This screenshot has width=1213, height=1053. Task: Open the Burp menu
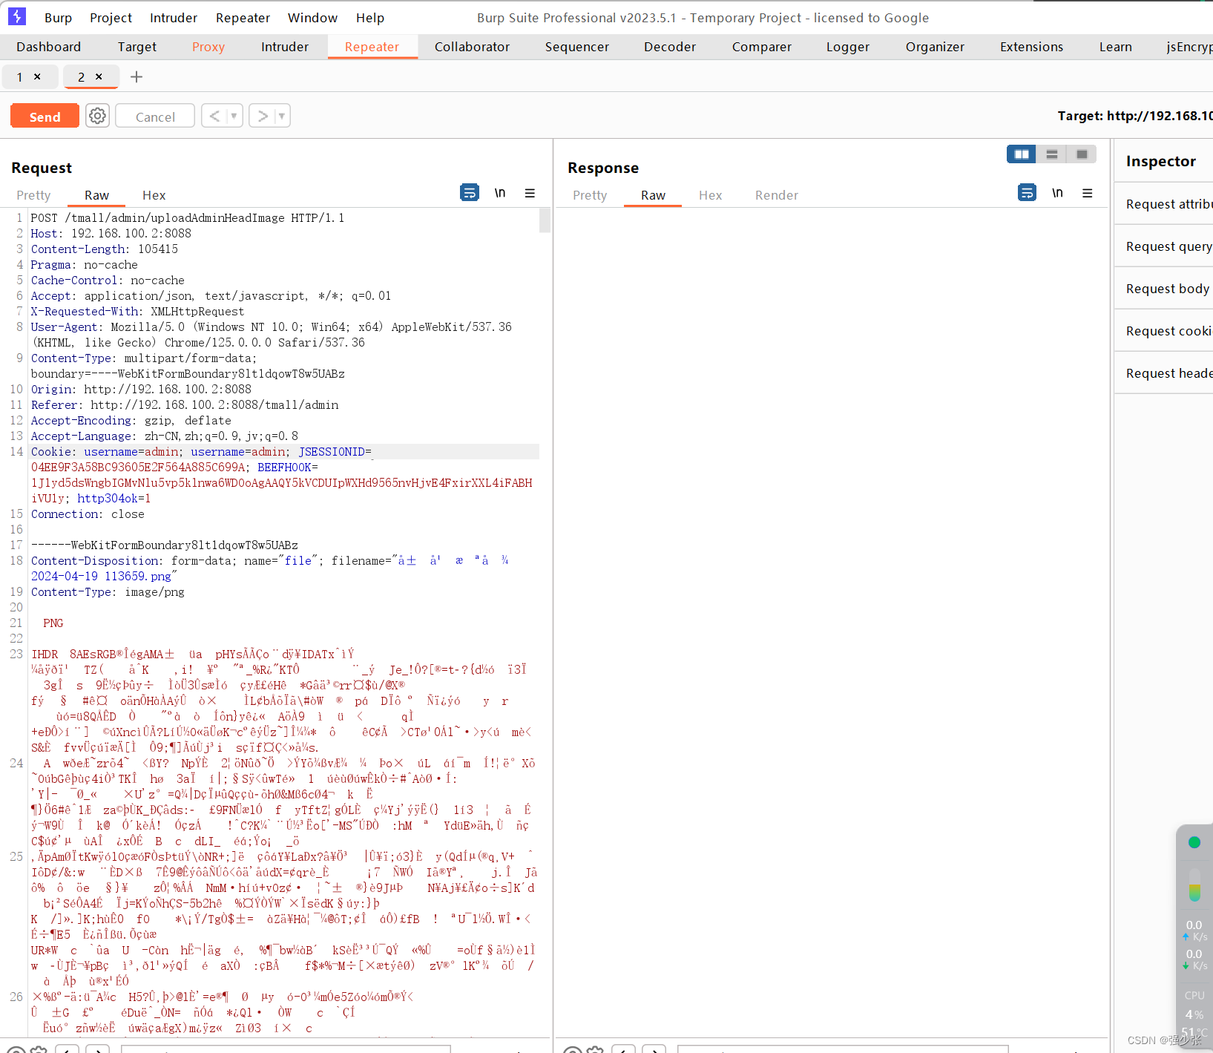click(58, 18)
